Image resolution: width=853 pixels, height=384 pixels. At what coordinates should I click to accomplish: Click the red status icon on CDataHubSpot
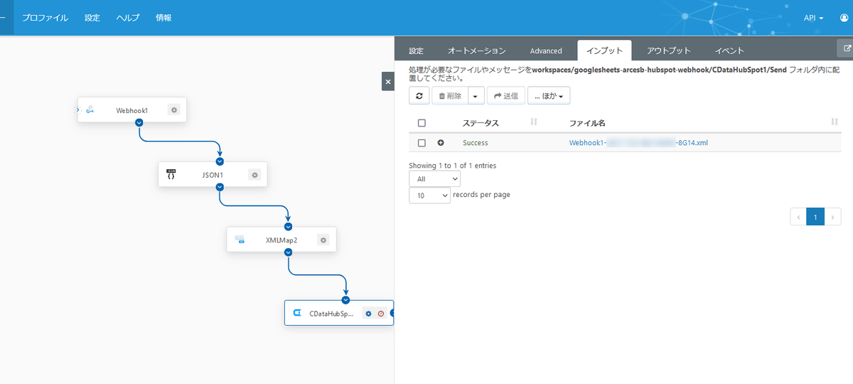point(381,313)
